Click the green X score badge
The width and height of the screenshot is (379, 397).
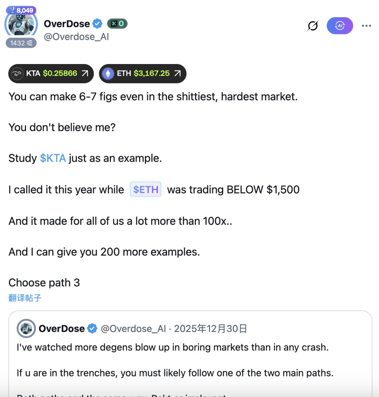117,24
